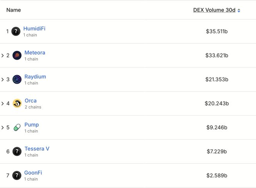
Task: Open the Orca protocol link
Action: click(30, 101)
